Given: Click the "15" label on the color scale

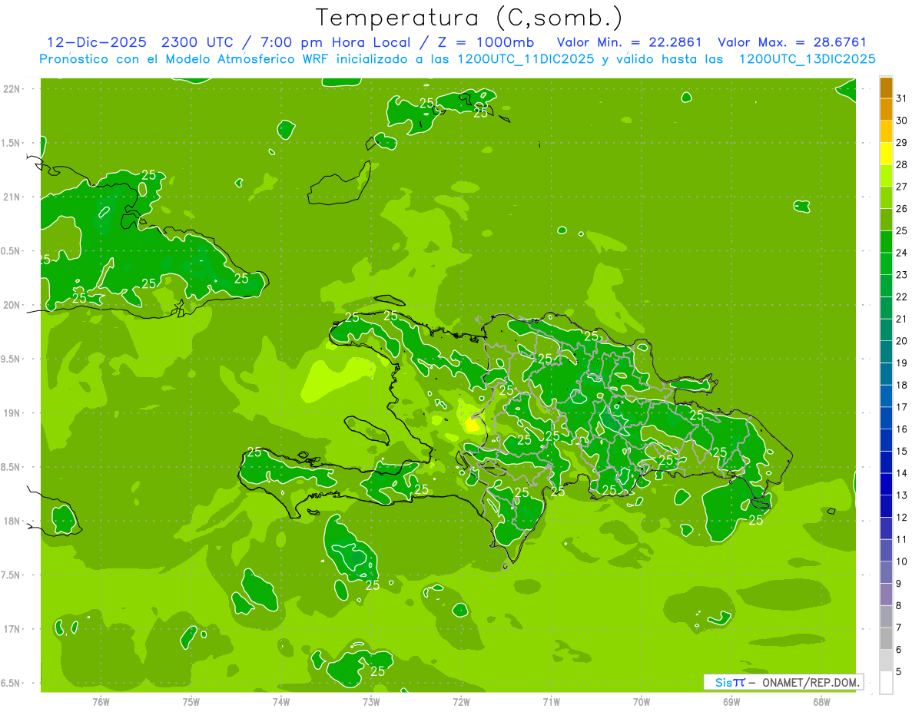Looking at the screenshot, I should [902, 451].
